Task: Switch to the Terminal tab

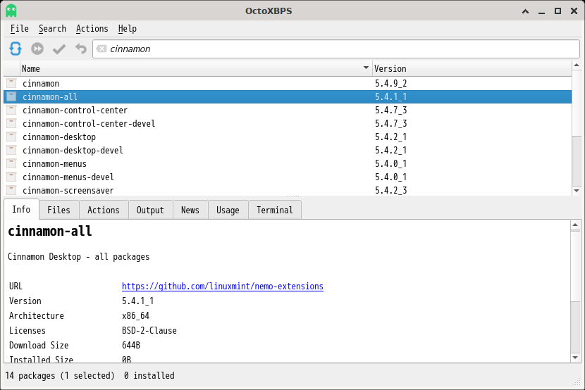Action: 275,210
